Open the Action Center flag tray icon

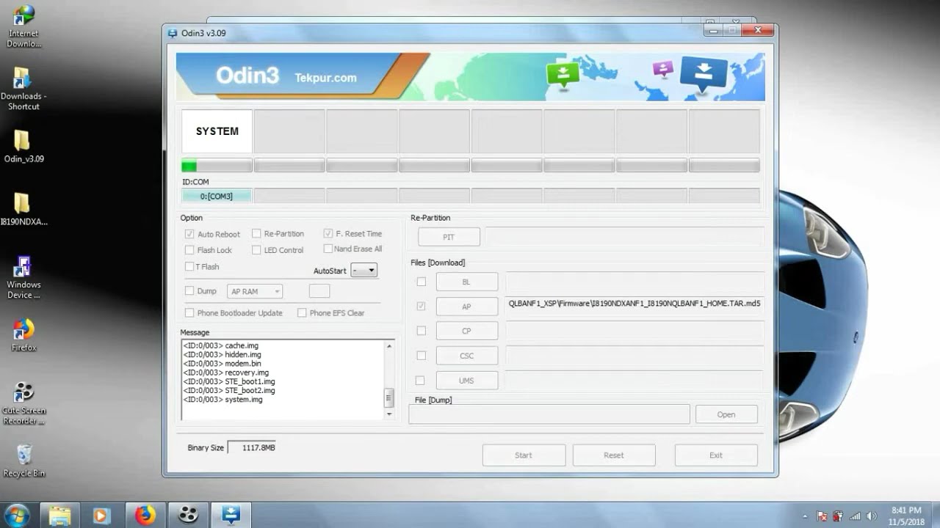point(822,516)
